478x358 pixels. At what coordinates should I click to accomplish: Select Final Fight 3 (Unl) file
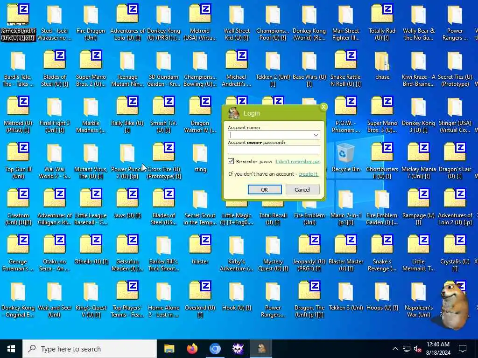click(x=55, y=115)
